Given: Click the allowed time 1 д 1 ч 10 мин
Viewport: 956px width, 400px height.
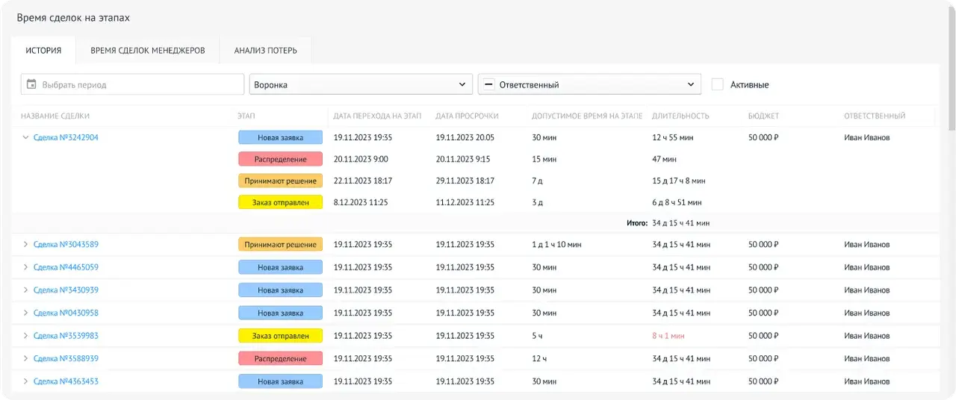Looking at the screenshot, I should [x=556, y=244].
